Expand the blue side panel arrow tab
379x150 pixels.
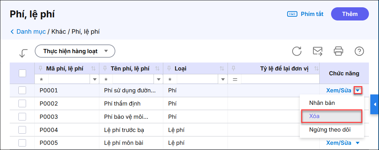tap(375, 104)
